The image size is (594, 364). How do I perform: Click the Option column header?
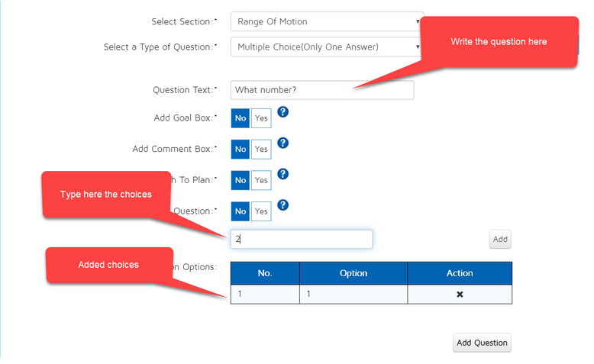353,273
